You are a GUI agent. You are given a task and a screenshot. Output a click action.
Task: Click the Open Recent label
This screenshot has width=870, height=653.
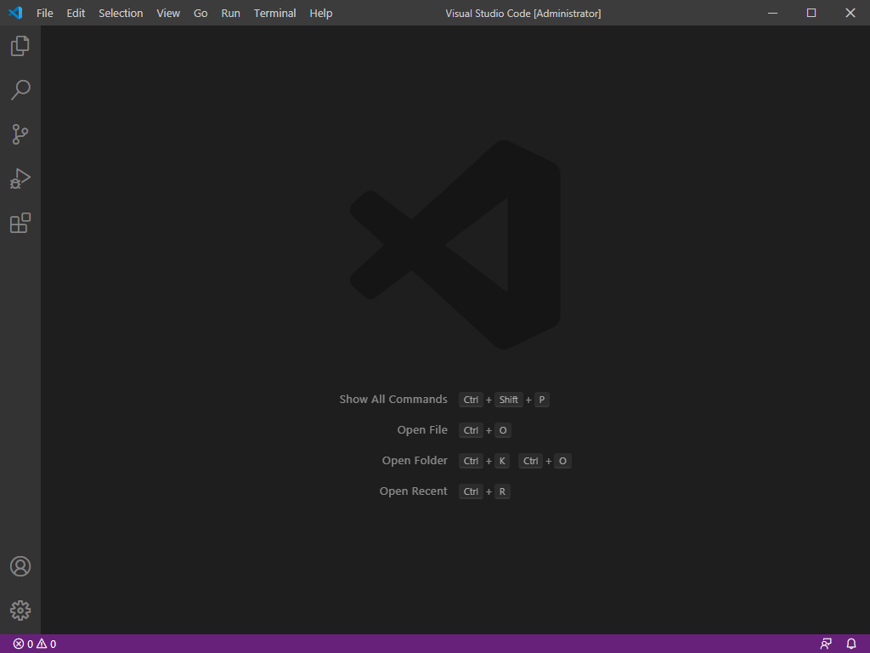pyautogui.click(x=414, y=491)
